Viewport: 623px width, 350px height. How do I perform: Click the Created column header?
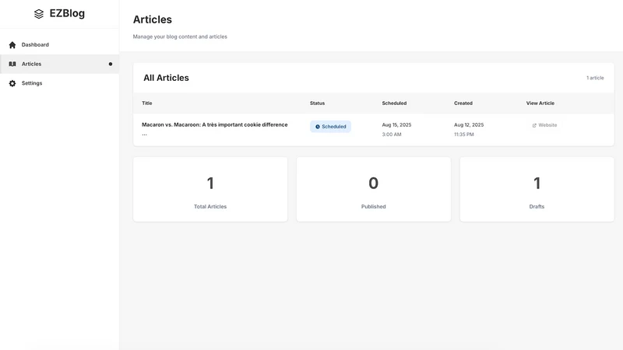point(463,103)
